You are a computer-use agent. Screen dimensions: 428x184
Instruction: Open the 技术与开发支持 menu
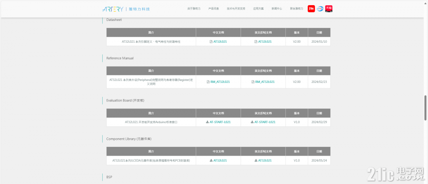coord(236,9)
